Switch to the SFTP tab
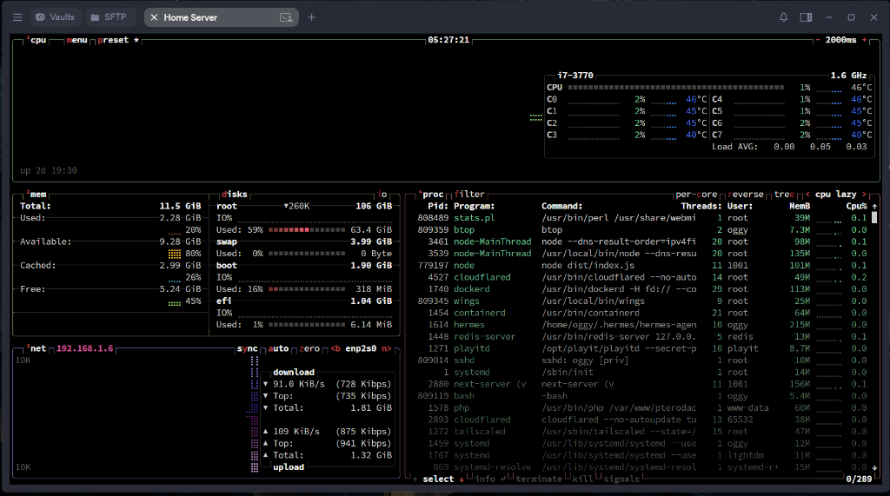Screen dimensions: 890x496 coord(109,17)
